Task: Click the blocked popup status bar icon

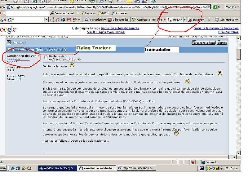Action: point(192,162)
